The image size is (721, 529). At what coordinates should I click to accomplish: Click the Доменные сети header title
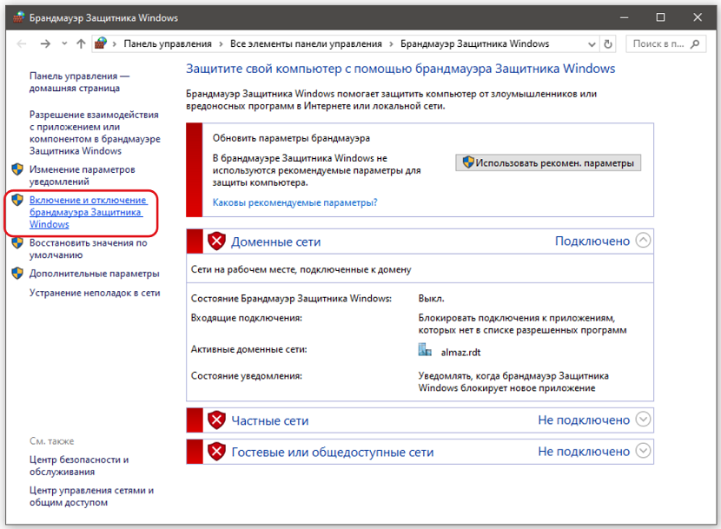click(x=275, y=242)
